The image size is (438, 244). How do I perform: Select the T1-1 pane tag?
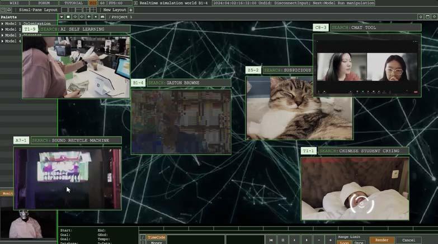309,151
